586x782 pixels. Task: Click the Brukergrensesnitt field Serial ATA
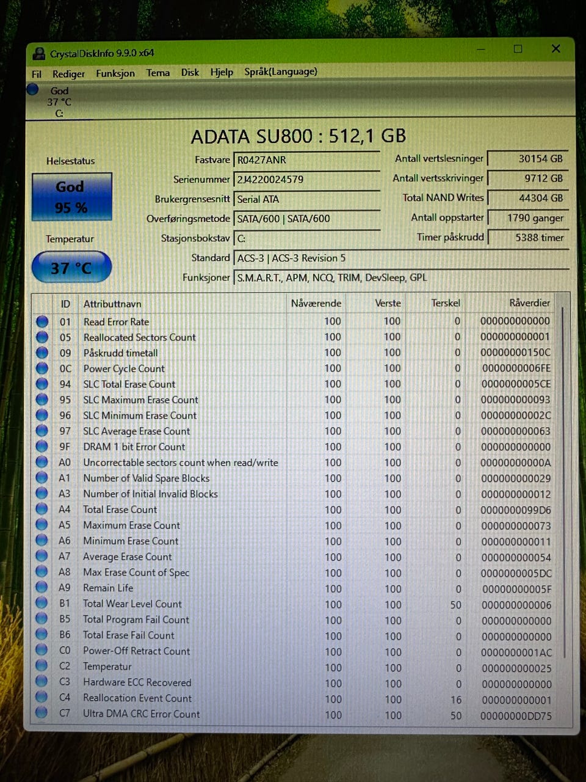click(x=306, y=199)
